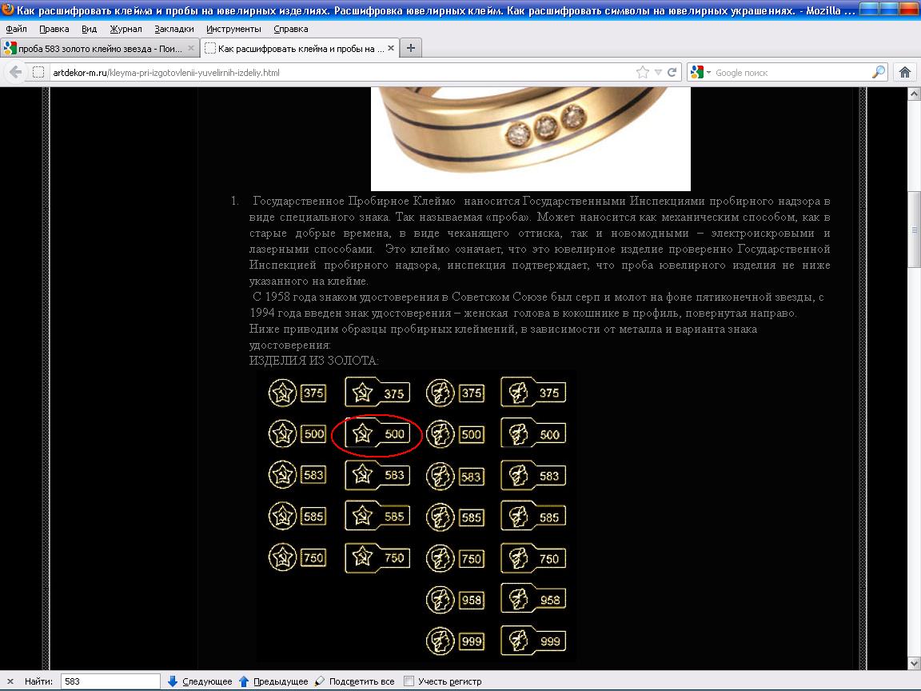Click the vertical scrollbar thumb
Image resolution: width=921 pixels, height=691 pixels.
(x=915, y=230)
